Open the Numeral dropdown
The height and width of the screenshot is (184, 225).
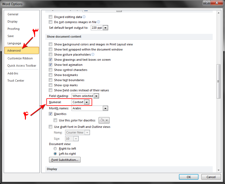pos(87,102)
